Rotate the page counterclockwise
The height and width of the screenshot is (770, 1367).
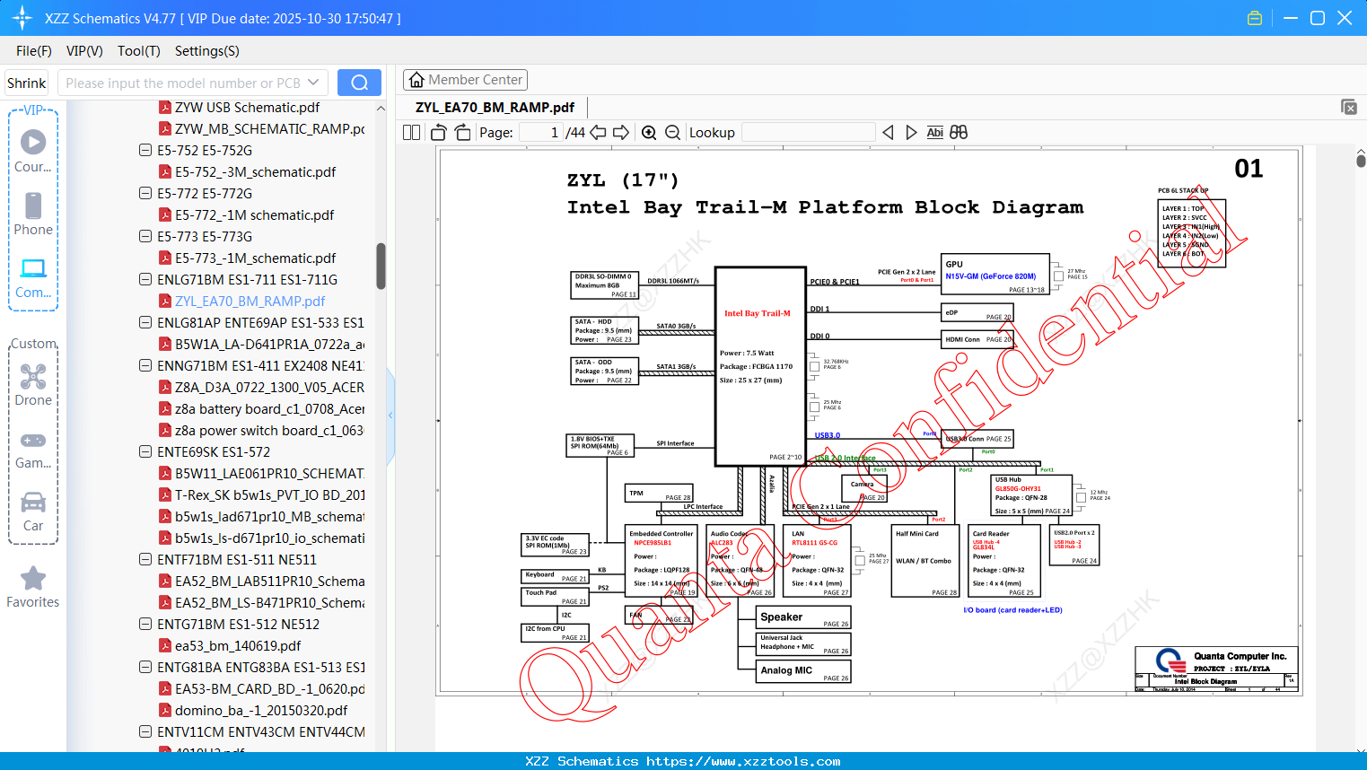pyautogui.click(x=439, y=133)
